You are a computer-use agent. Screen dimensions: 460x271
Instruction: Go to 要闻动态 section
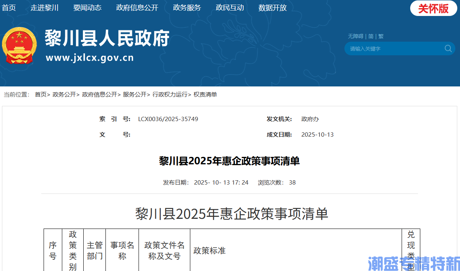[x=87, y=8]
